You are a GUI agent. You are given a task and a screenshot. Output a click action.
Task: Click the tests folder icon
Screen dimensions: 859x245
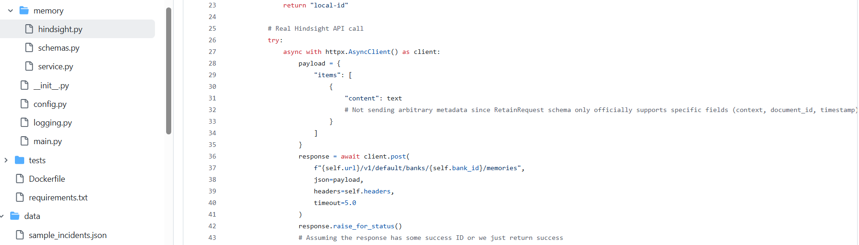click(20, 160)
